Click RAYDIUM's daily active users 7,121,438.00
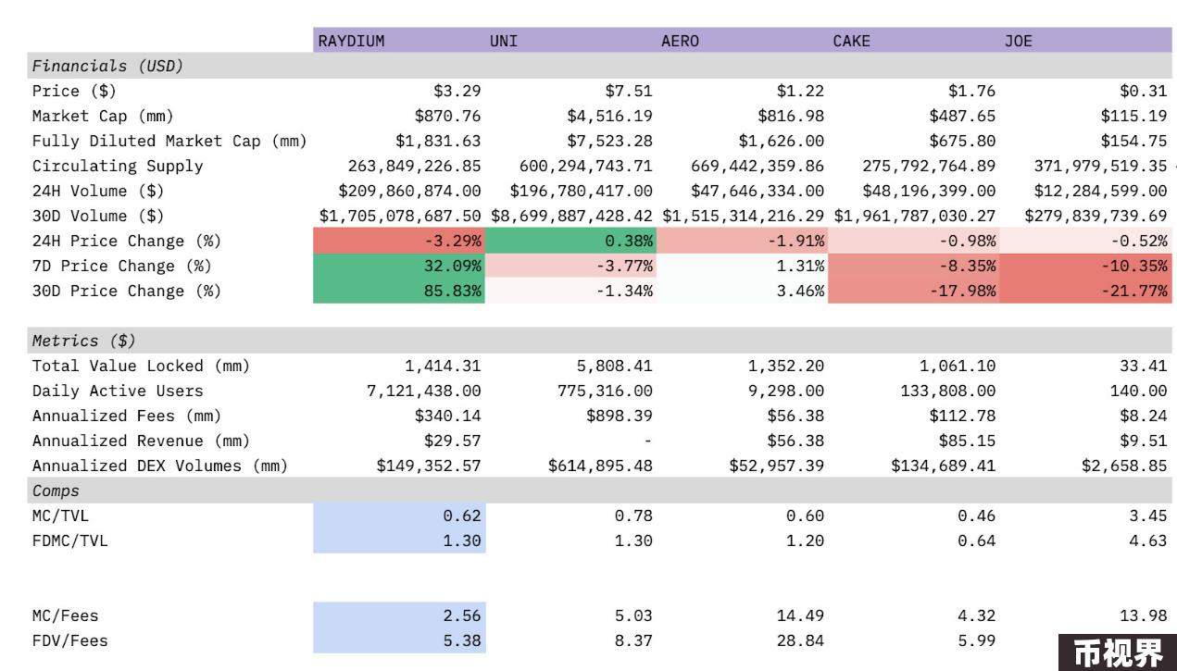The image size is (1177, 671). 424,391
